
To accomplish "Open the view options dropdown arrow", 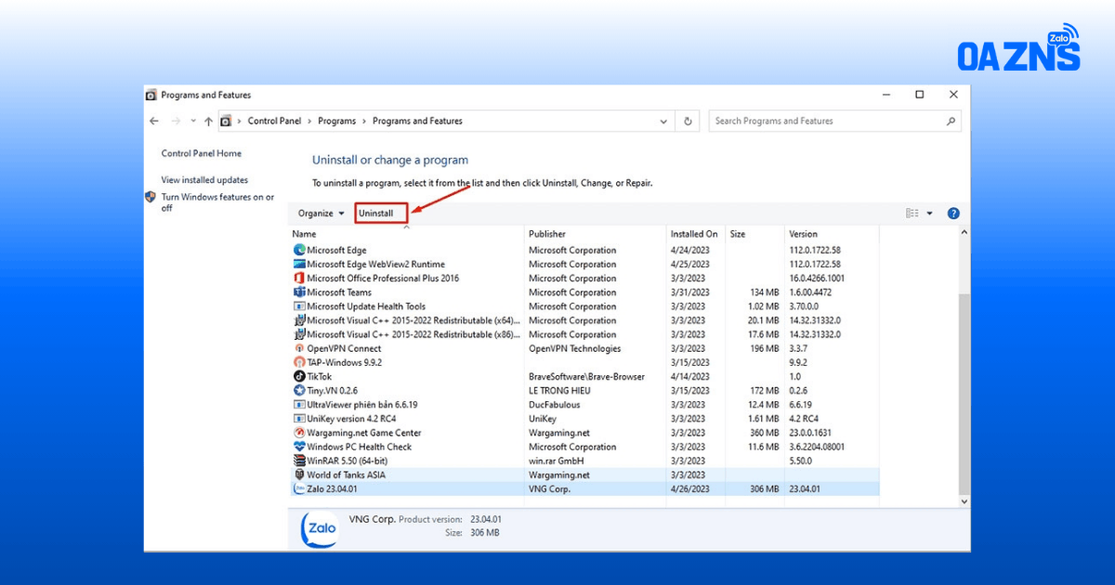I will (930, 214).
